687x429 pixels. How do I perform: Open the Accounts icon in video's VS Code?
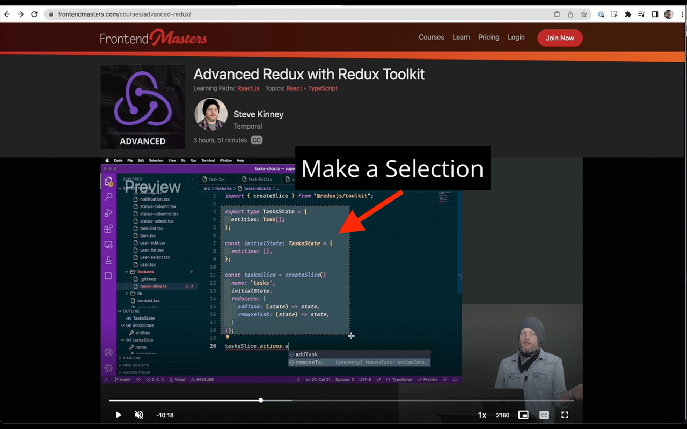[108, 352]
